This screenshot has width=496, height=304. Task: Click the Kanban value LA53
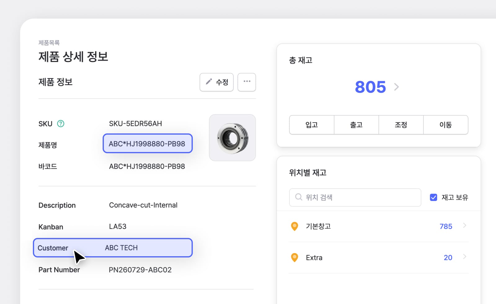(x=117, y=226)
